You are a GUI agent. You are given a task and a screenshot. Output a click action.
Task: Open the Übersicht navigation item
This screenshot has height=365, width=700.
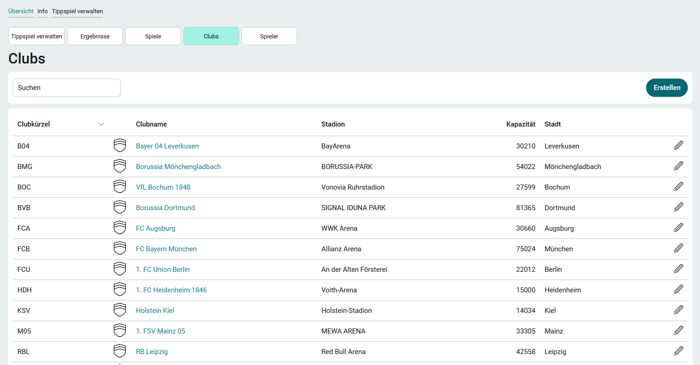pyautogui.click(x=21, y=11)
